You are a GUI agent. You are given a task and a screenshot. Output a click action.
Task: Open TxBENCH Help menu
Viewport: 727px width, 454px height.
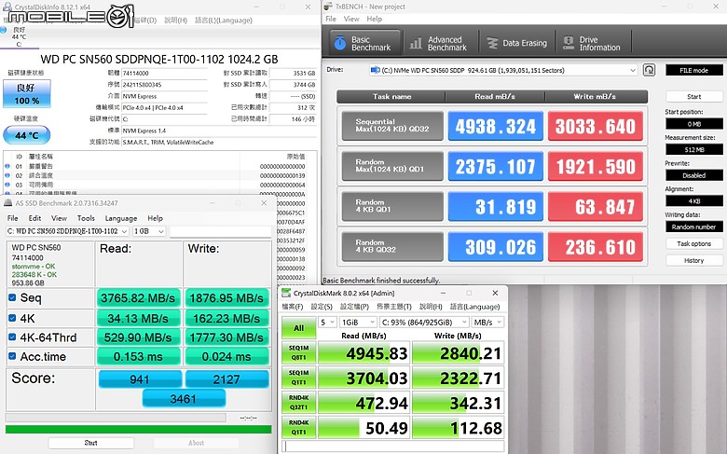374,19
